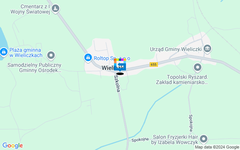Viewport: 240px width, 150px height.
Task: Click the Urząd Gminy Wieliczki museum-style icon
Action: tap(207, 48)
